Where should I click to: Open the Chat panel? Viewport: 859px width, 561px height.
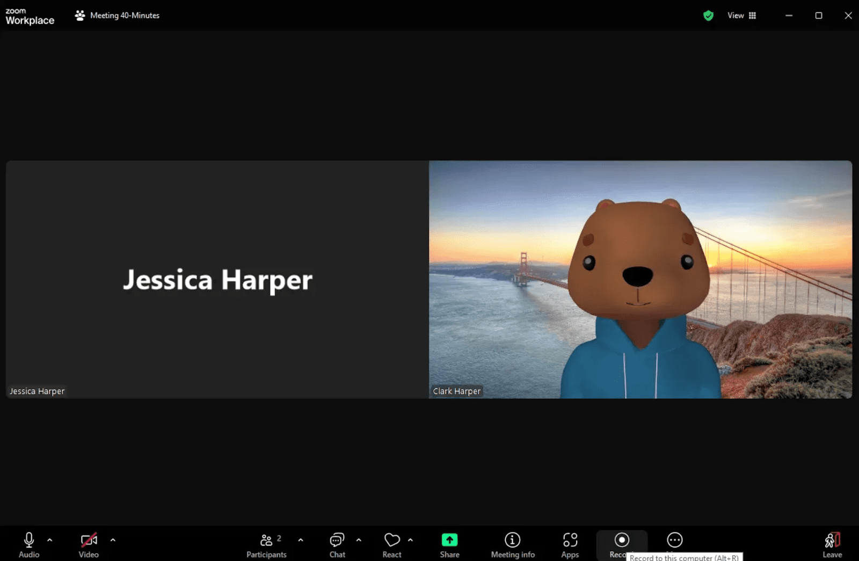pos(337,545)
